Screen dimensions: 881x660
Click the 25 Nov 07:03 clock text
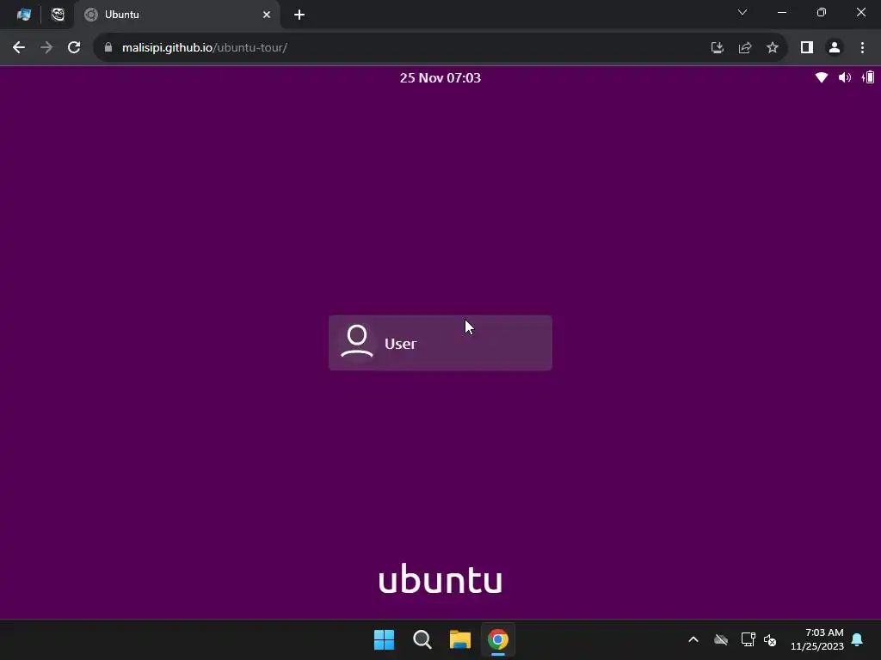(x=440, y=78)
